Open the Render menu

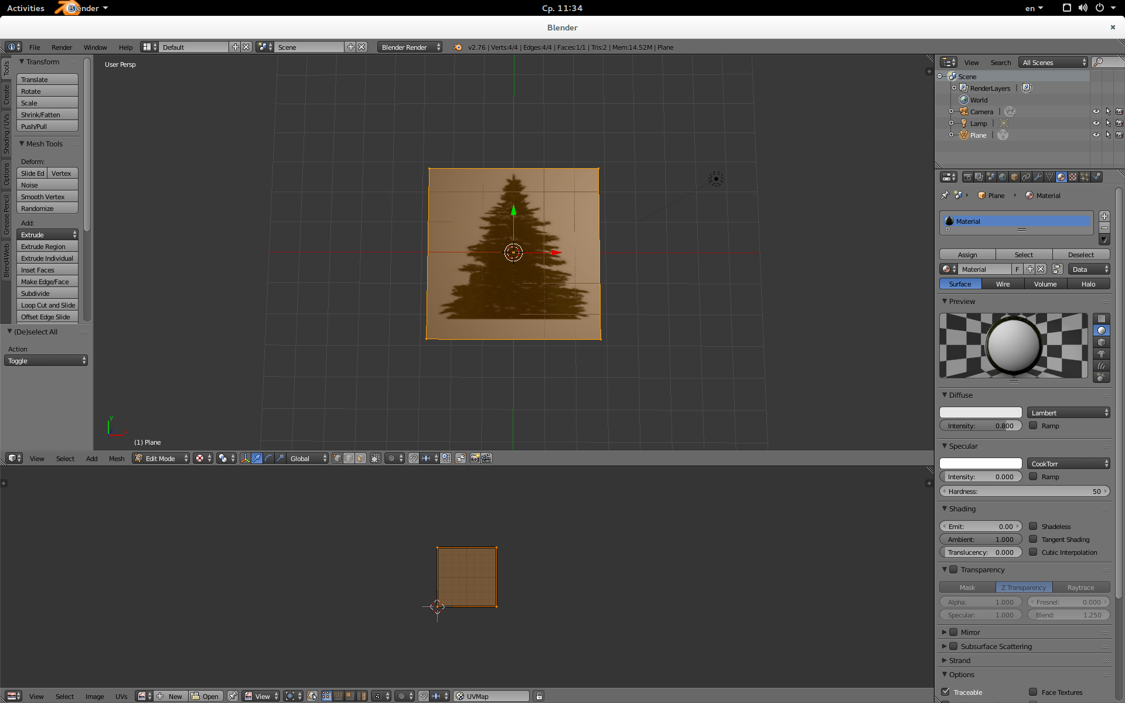pyautogui.click(x=62, y=47)
